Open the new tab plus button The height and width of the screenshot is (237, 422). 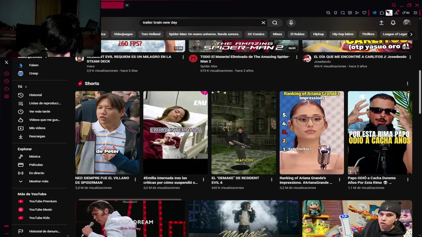click(x=127, y=5)
